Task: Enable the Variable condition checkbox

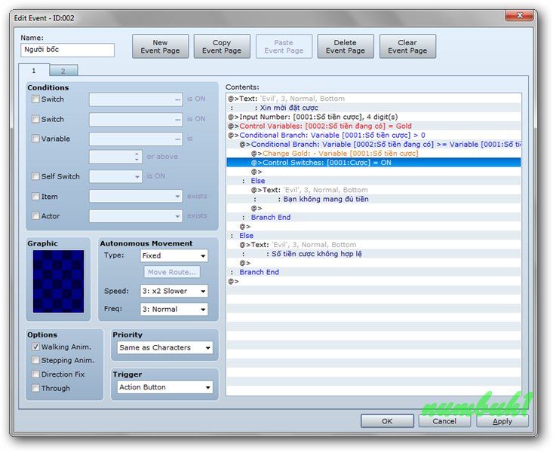Action: click(35, 139)
